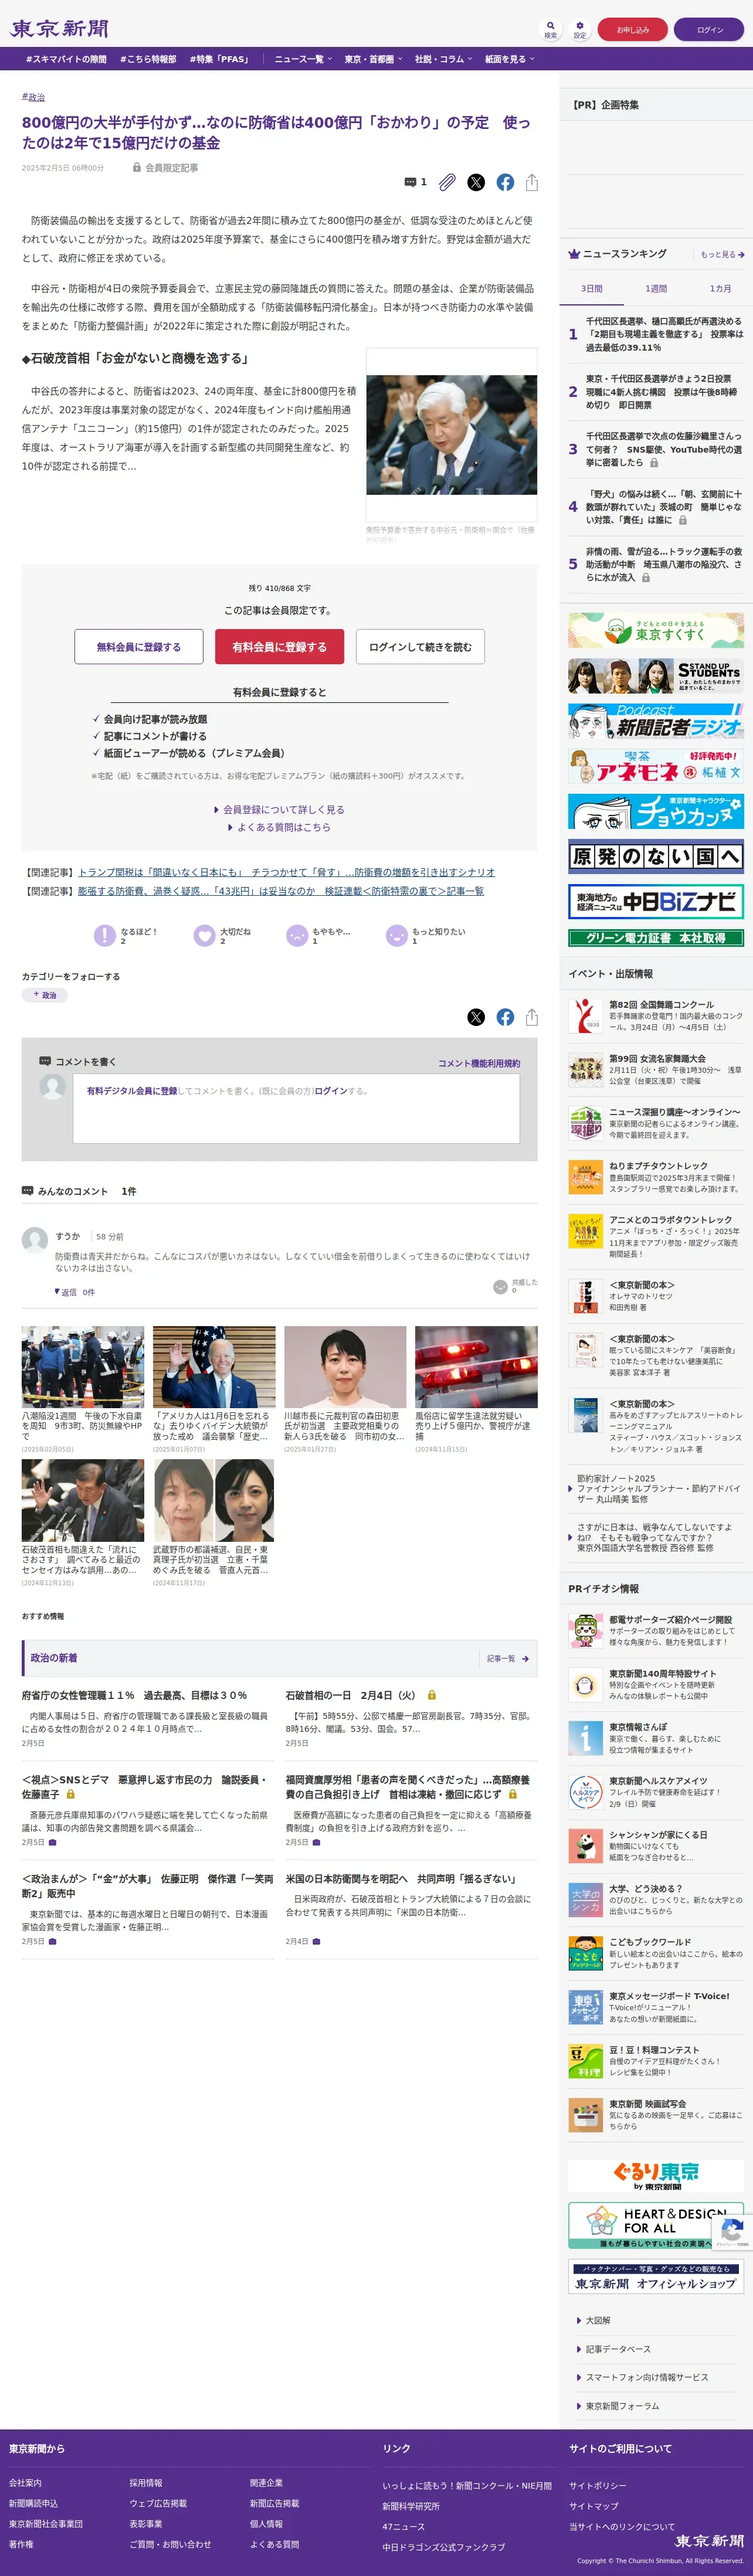
Task: Open the 中谷防衛相 article photo
Action: (451, 435)
